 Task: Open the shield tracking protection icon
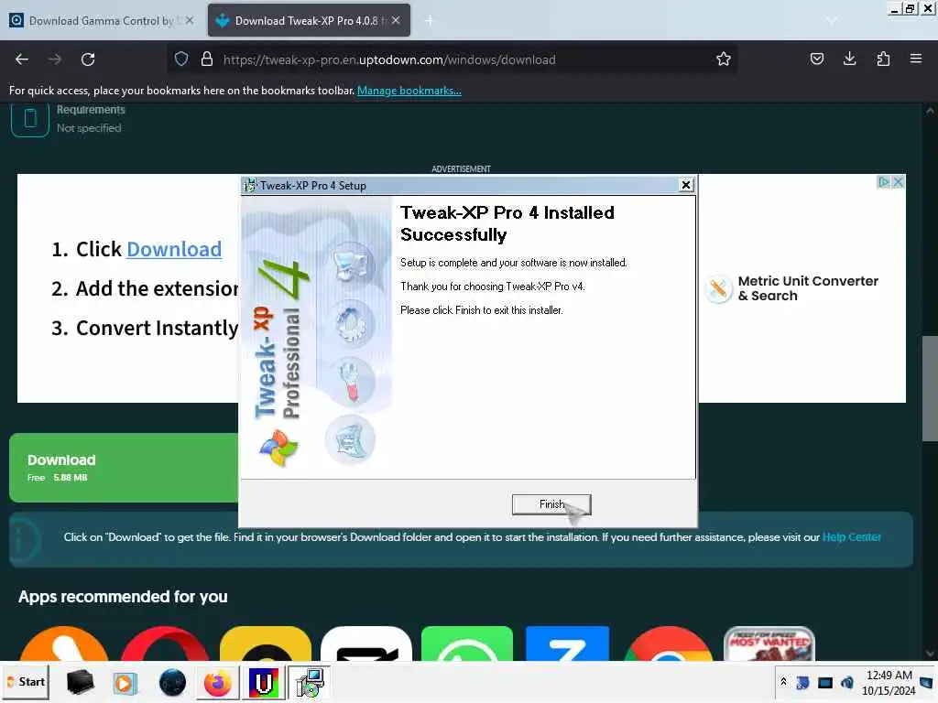181,59
